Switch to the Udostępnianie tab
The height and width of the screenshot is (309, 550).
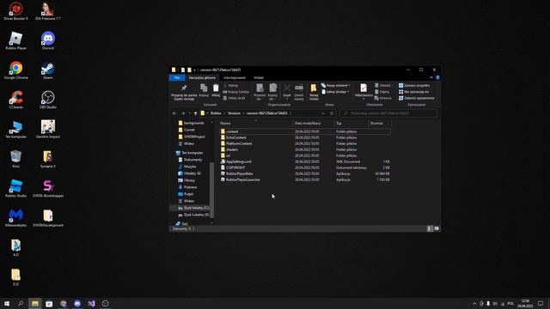[x=235, y=78]
